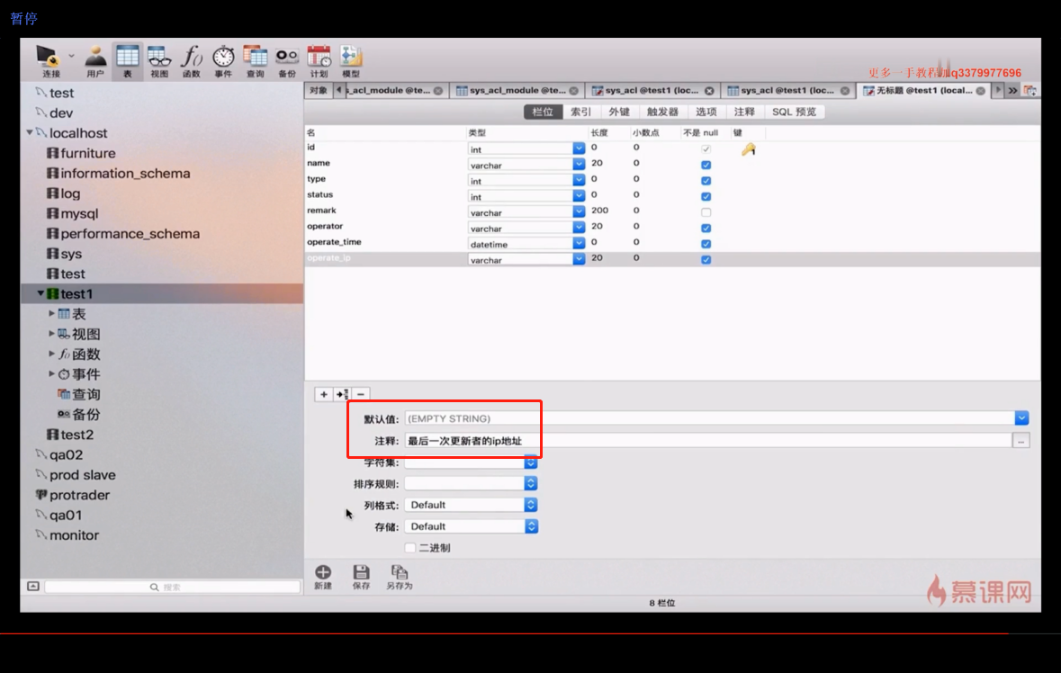The width and height of the screenshot is (1061, 673).
Task: Open the 连接 connection toolbar icon
Action: [x=50, y=61]
